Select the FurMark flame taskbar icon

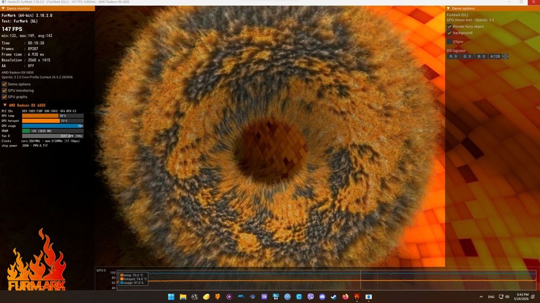357,297
